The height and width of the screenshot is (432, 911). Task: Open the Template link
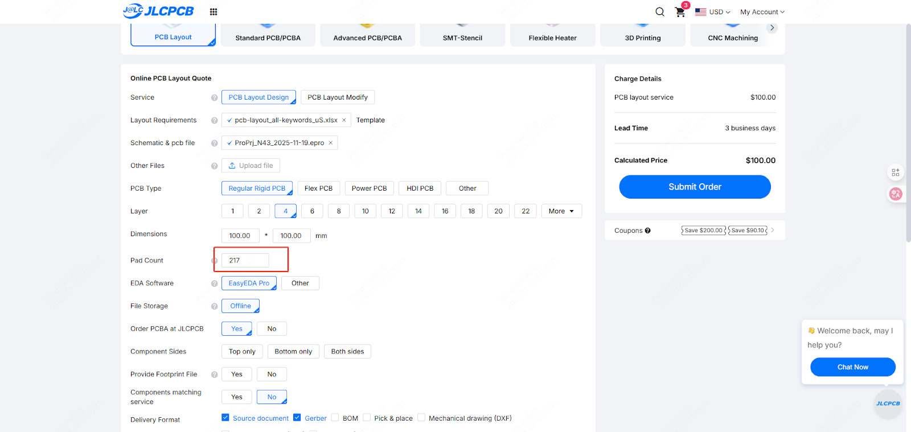click(x=371, y=120)
